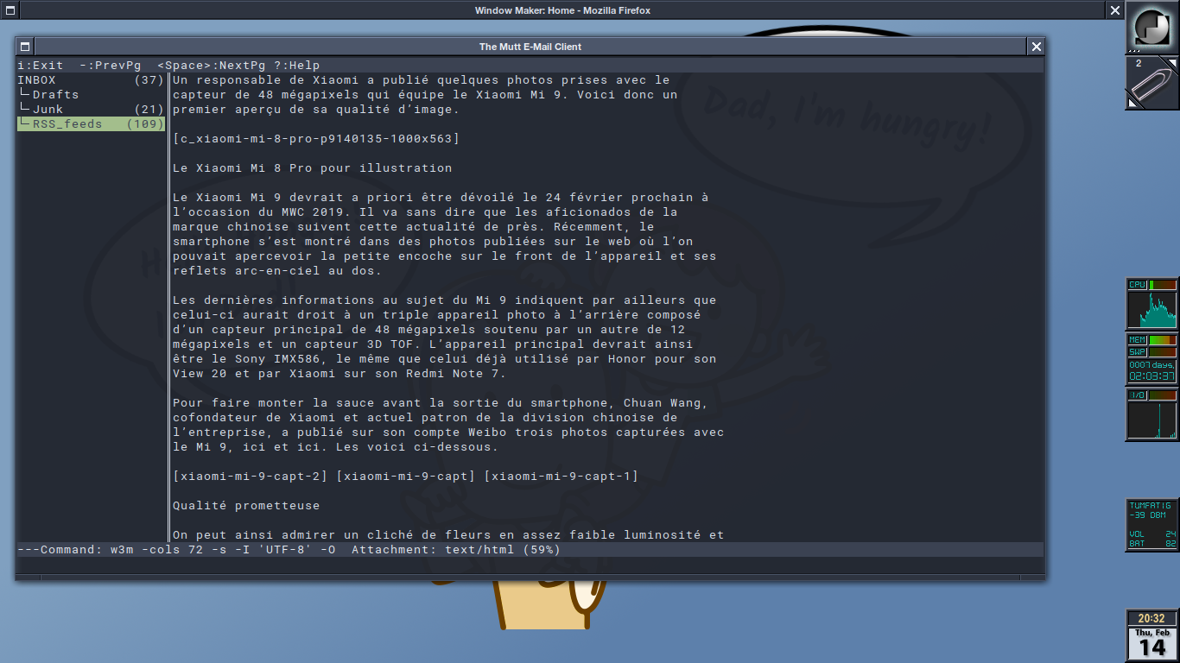Click the <Space>:NextPg hint in the help line
Screen dimensions: 1180x663
pyautogui.click(x=212, y=66)
